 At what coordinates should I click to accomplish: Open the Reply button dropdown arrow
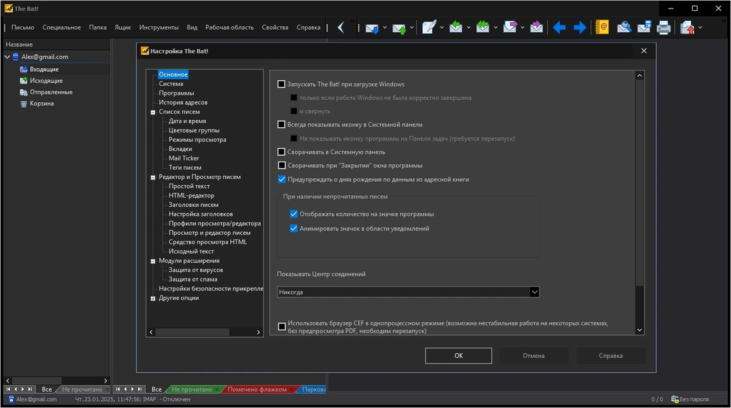coord(468,27)
